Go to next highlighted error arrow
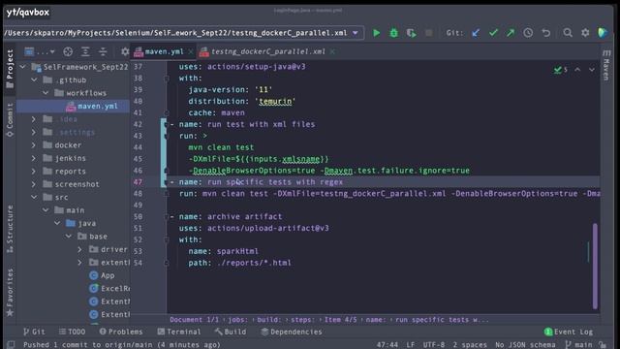Viewport: 620px width, 349px height. (592, 70)
